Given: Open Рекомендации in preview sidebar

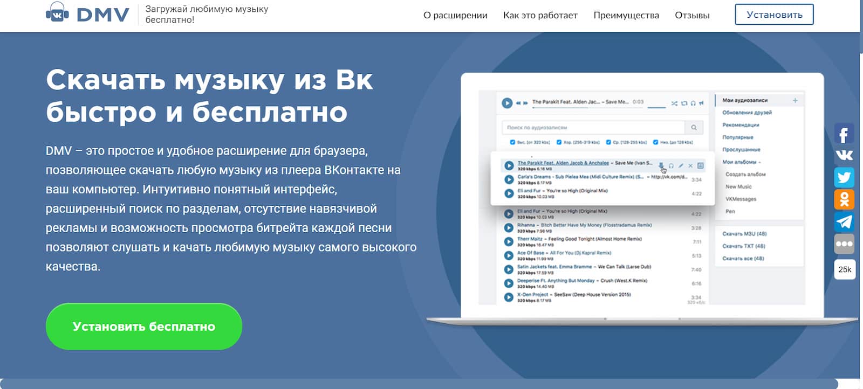Looking at the screenshot, I should [x=741, y=125].
